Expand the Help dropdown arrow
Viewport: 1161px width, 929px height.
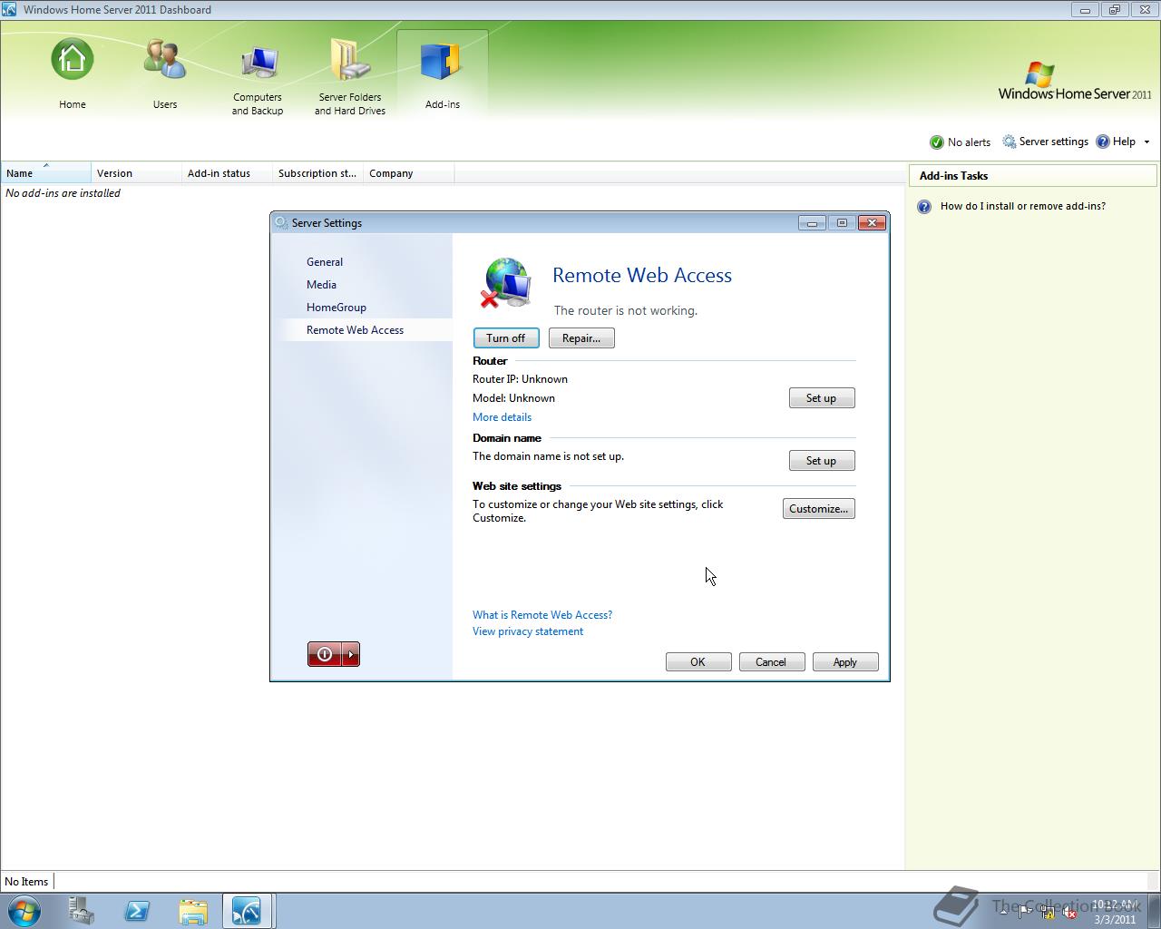tap(1146, 142)
